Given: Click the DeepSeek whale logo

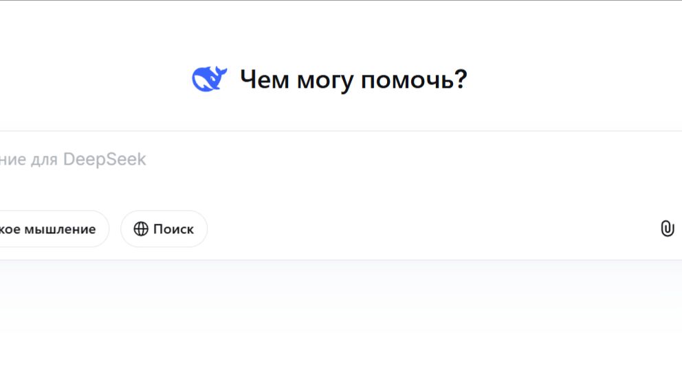Looking at the screenshot, I should [209, 80].
